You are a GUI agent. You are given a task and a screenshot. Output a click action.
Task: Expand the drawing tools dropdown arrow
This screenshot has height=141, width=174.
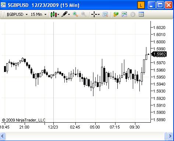(69, 15)
